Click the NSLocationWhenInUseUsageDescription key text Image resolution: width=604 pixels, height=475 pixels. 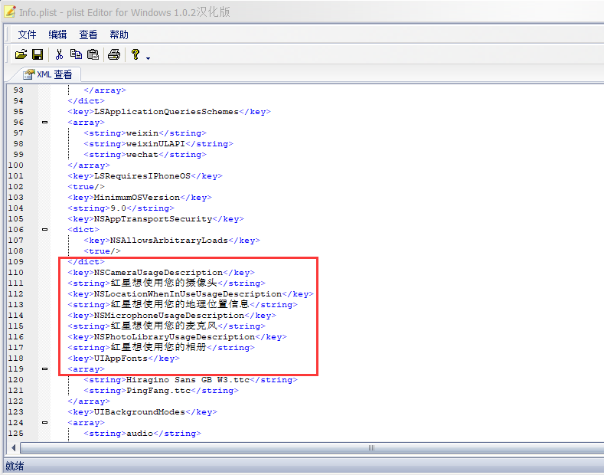[188, 294]
